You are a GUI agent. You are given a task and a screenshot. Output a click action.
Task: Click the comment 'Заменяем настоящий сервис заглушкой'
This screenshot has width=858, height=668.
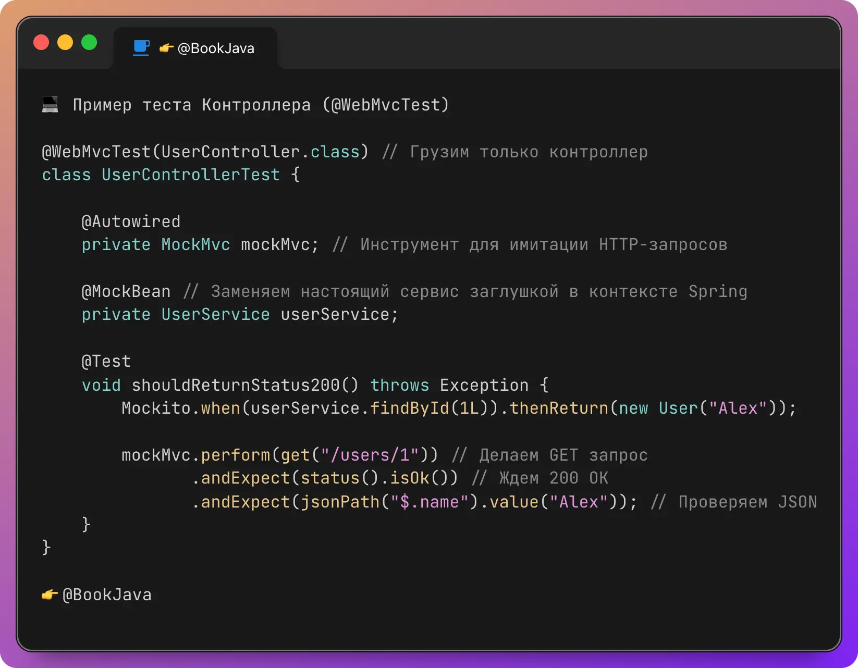pyautogui.click(x=385, y=291)
